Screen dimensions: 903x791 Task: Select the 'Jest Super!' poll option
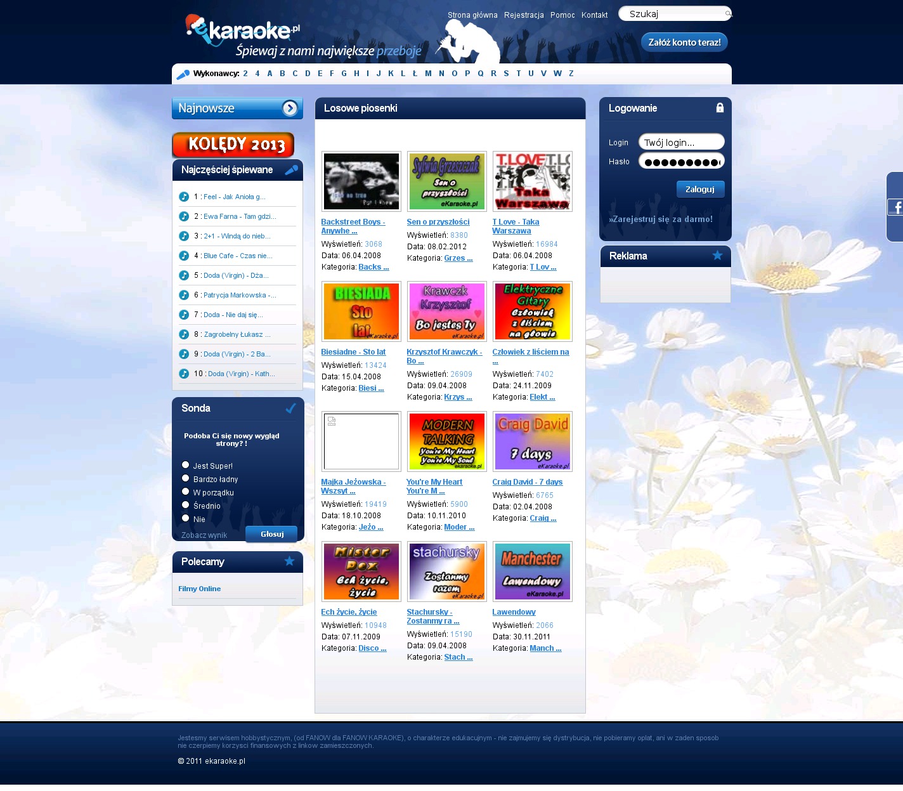coord(186,465)
